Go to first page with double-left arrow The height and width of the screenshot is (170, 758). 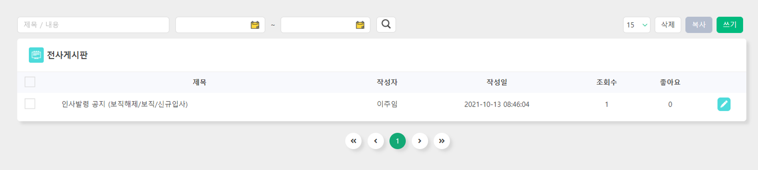354,141
